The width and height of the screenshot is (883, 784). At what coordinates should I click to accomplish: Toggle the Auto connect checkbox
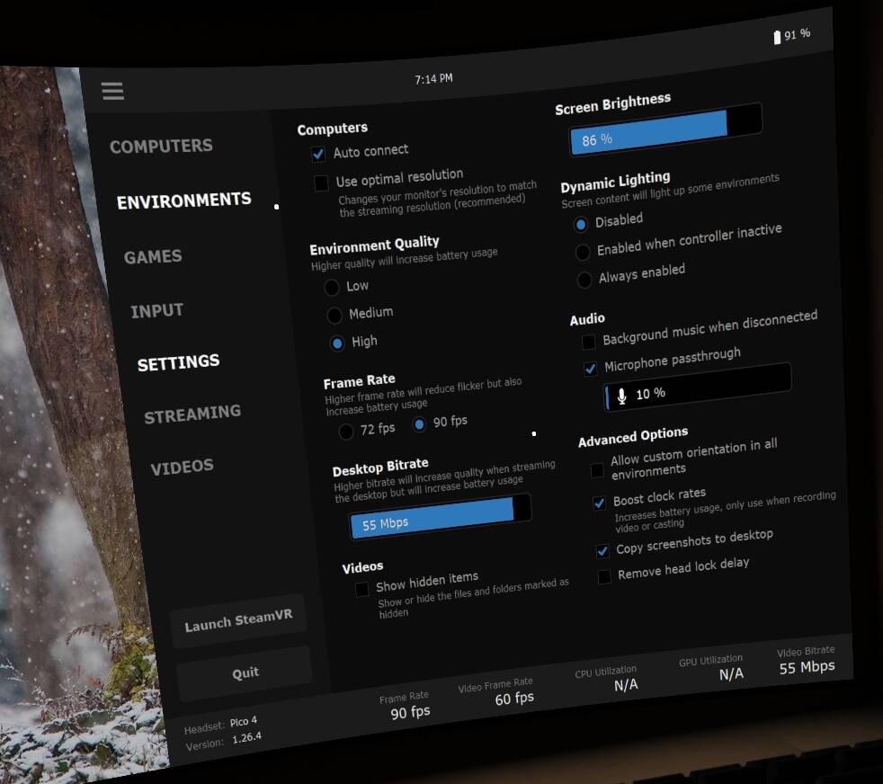318,154
